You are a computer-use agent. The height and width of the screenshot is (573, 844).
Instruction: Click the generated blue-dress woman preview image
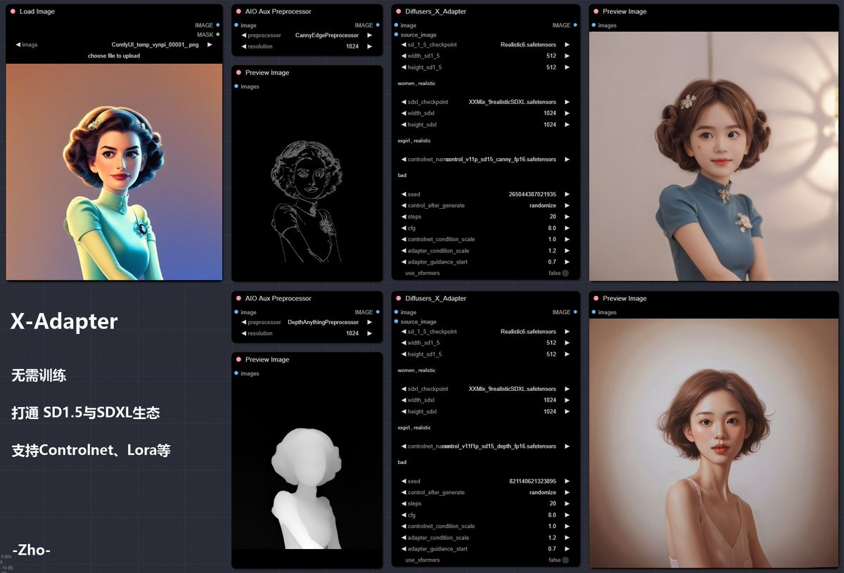coord(714,156)
